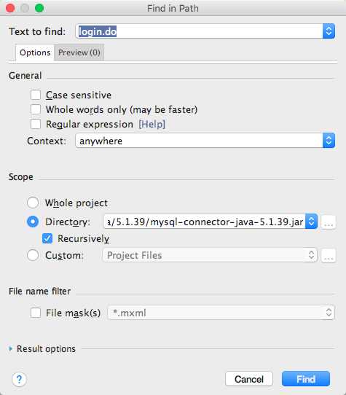This screenshot has width=346, height=395.
Task: Open the help question mark icon
Action: [19, 380]
